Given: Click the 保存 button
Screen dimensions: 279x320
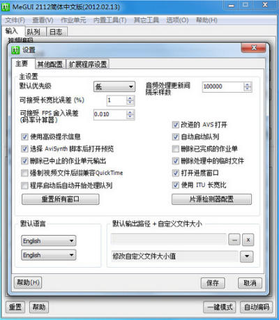Looking at the screenshot, I should point(213,283).
